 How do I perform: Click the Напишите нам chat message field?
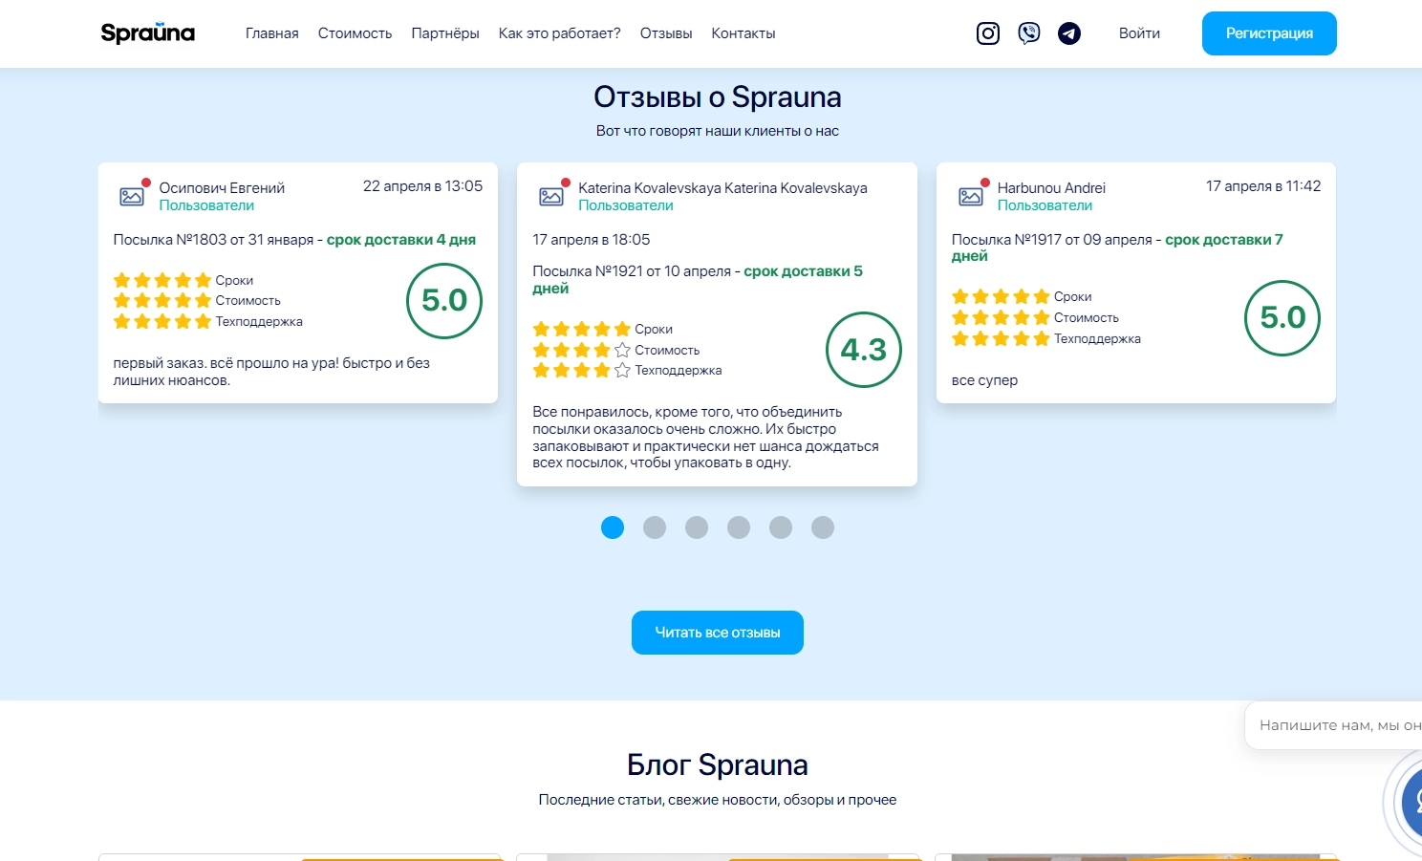pos(1338,725)
